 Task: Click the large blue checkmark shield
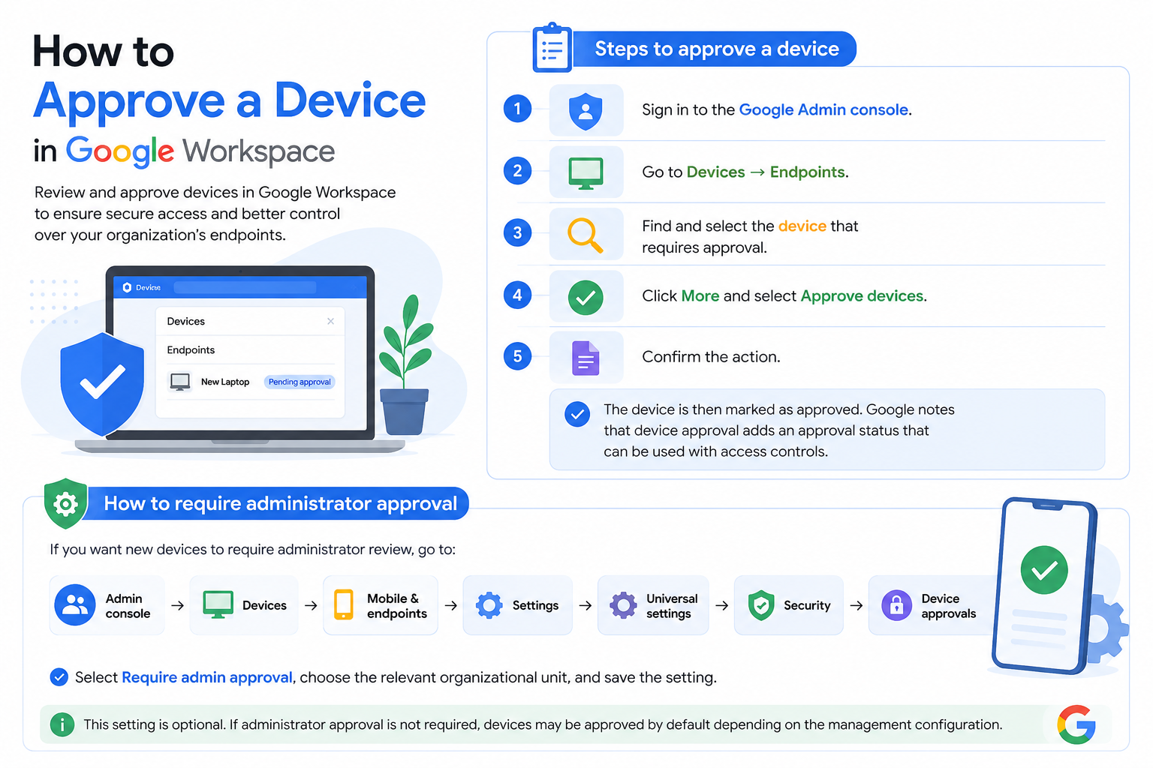(x=102, y=384)
